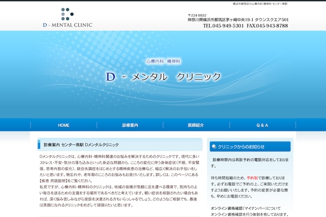Screen dimensions: 326x217
Task: Click the オンライン資格確認（マイナンバー）について notice
Action: tap(246, 208)
